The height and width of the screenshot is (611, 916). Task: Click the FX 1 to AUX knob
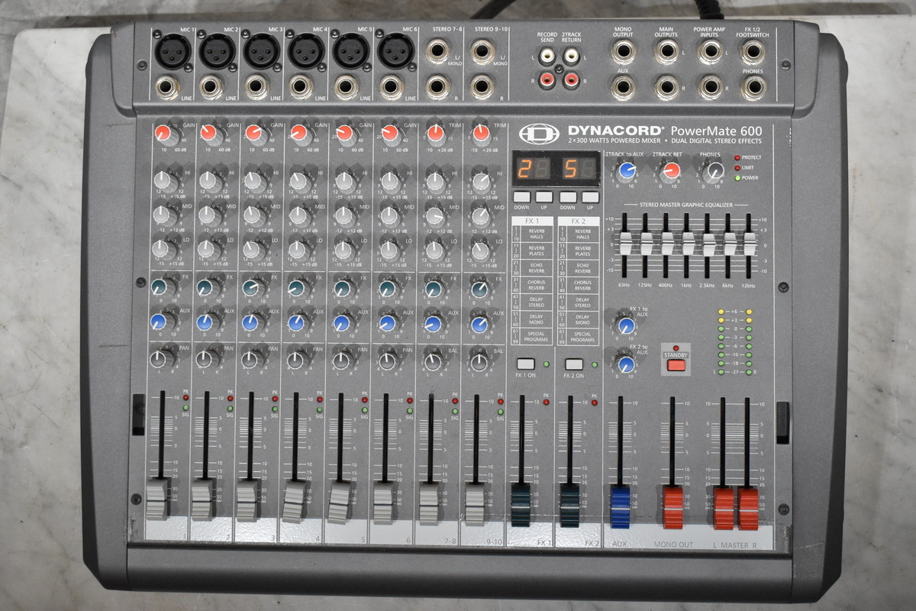coord(627,326)
